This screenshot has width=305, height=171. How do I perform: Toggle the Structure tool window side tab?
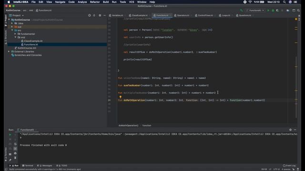(x=6, y=37)
